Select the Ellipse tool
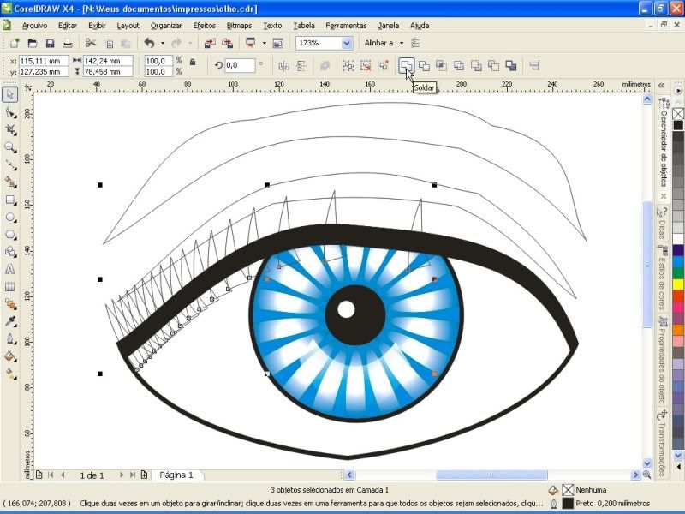The width and height of the screenshot is (685, 514). click(x=10, y=217)
